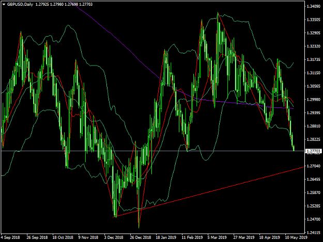Click price level 1.30565 on the scale
This screenshot has width=323, height=242.
314,86
